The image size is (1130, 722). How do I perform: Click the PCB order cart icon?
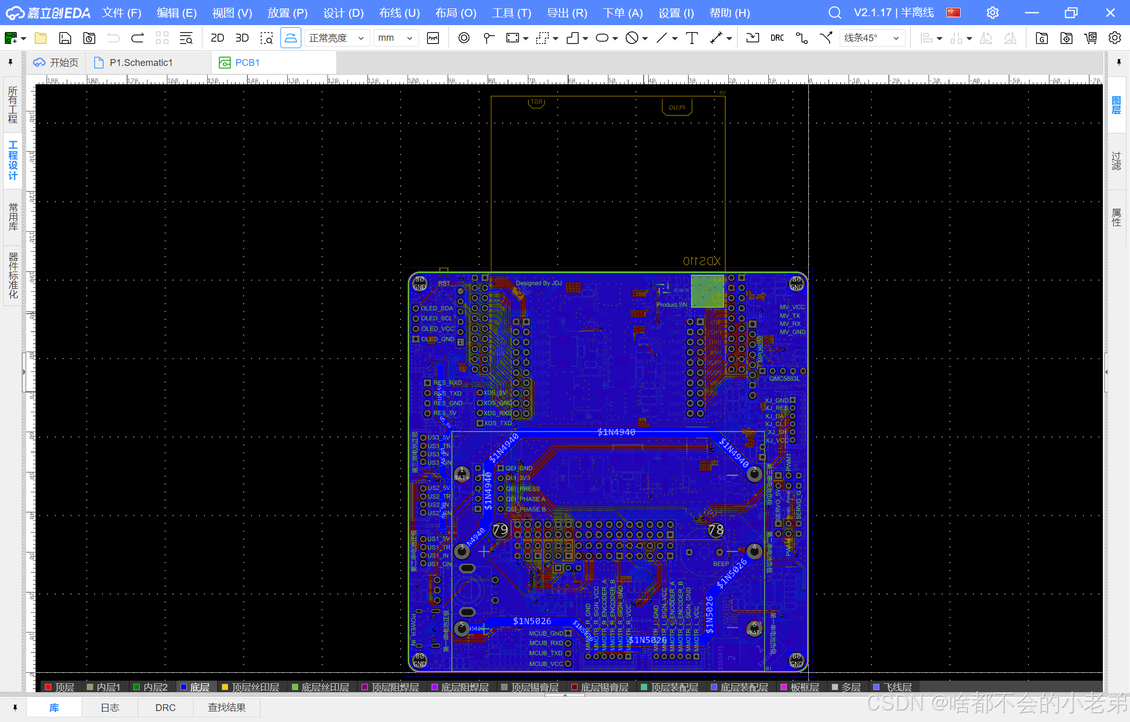(x=1091, y=38)
